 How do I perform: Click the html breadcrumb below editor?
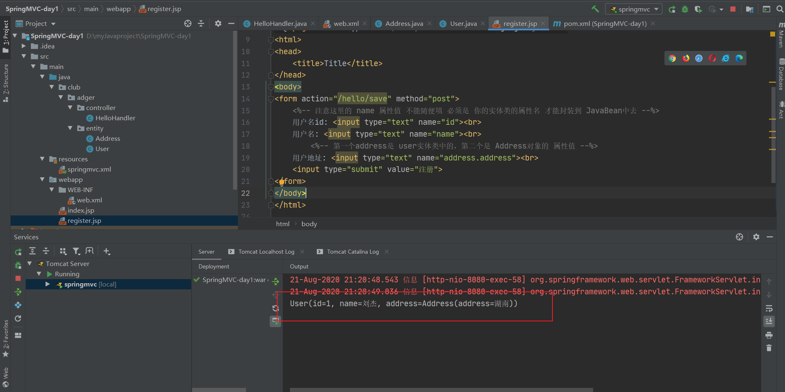tap(283, 224)
